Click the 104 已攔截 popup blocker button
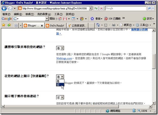This screenshot has width=158, height=115. point(113,19)
